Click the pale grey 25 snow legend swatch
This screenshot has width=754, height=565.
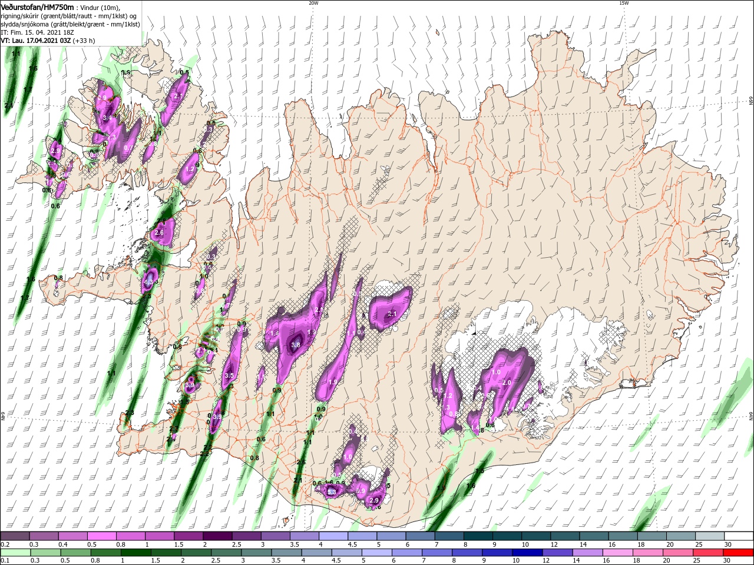(710, 536)
